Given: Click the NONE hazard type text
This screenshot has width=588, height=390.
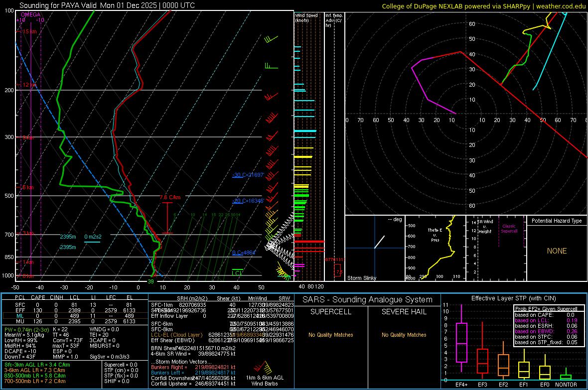Looking at the screenshot, I should click(x=557, y=251).
